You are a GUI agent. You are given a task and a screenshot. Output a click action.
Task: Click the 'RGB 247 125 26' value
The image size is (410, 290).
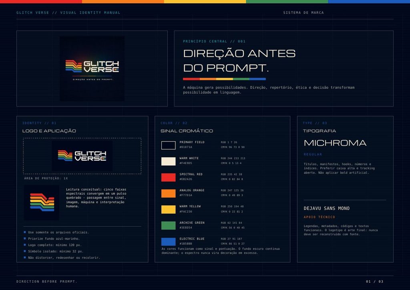point(232,190)
